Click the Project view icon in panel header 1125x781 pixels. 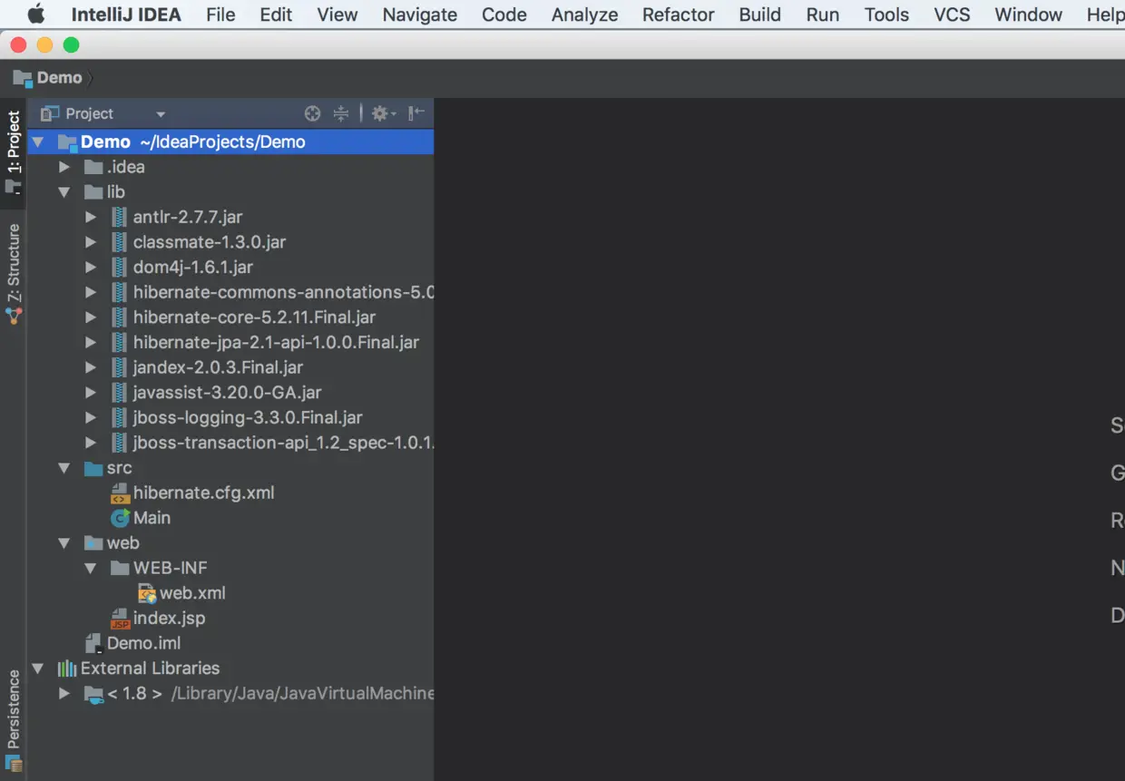[x=50, y=113]
